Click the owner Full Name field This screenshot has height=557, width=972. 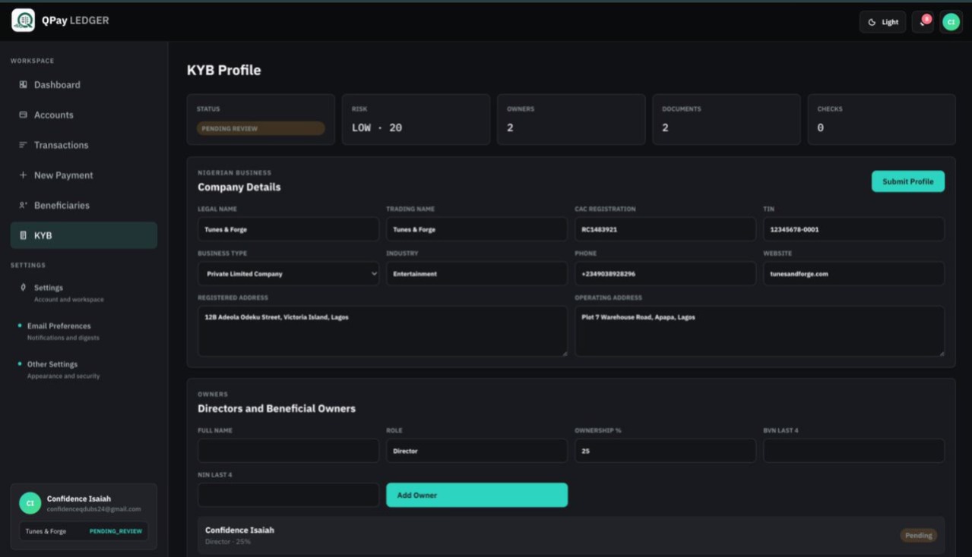point(288,451)
